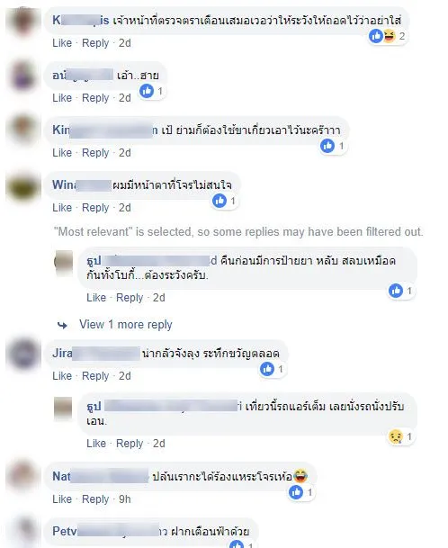Image resolution: width=448 pixels, height=548 pixels.
Task: Like Kin's comment about the backpack
Action: [x=62, y=153]
